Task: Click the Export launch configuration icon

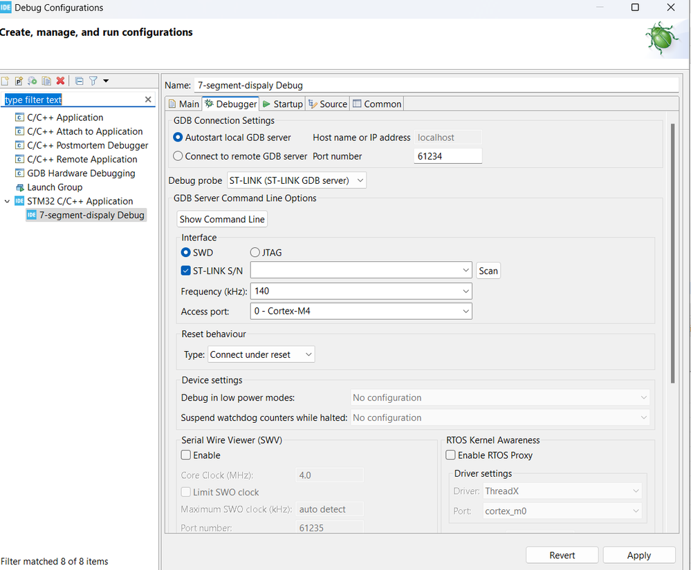Action: pos(33,81)
